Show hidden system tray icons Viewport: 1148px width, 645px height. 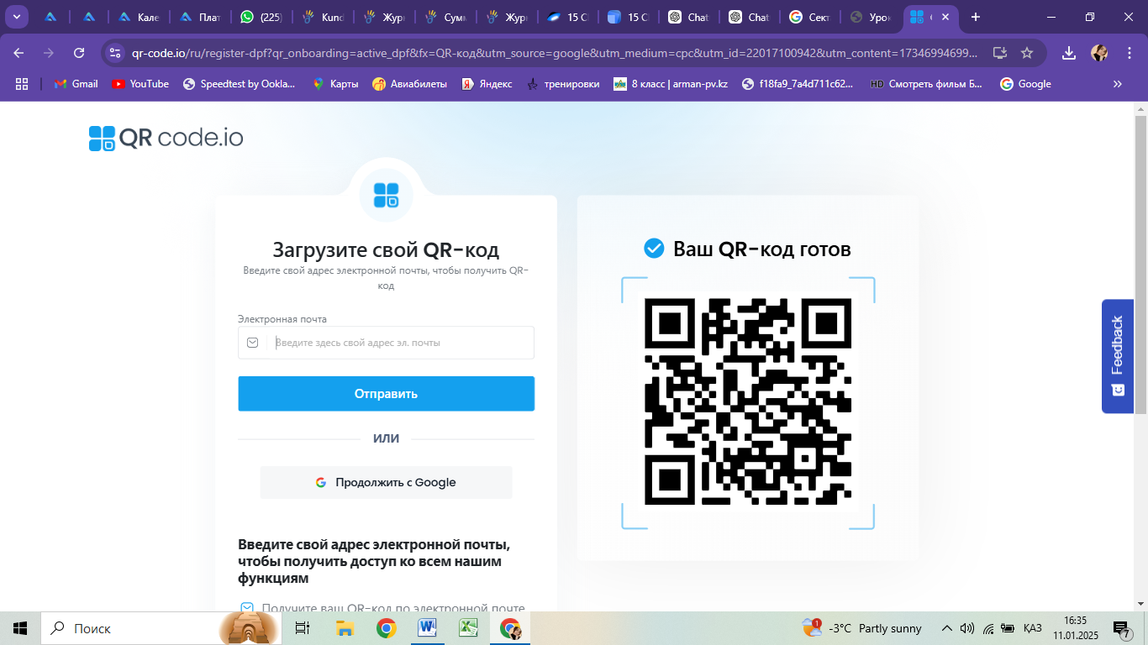(947, 628)
